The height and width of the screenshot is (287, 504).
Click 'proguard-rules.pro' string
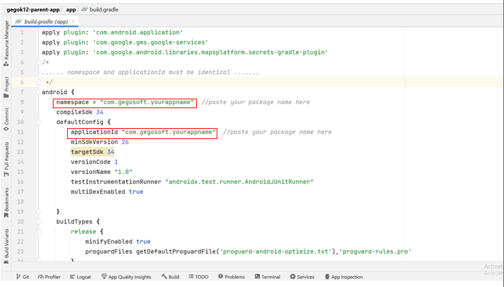[x=375, y=251]
